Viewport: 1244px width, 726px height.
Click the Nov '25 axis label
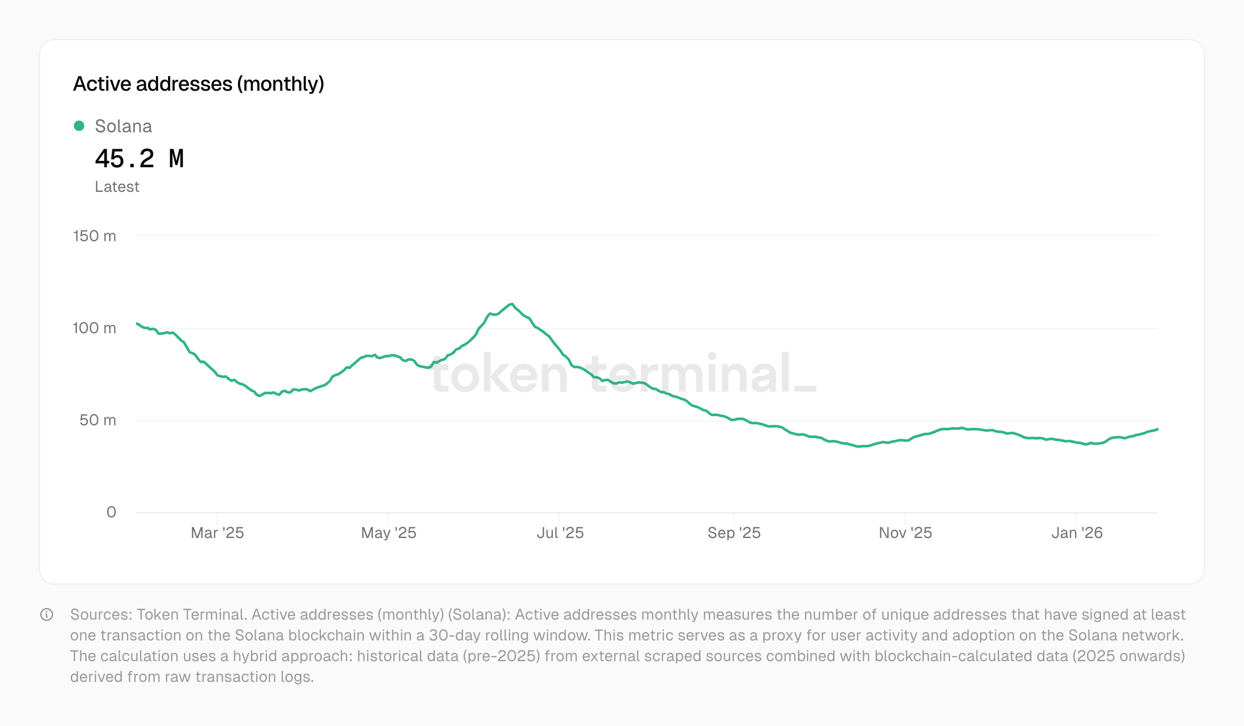(905, 533)
